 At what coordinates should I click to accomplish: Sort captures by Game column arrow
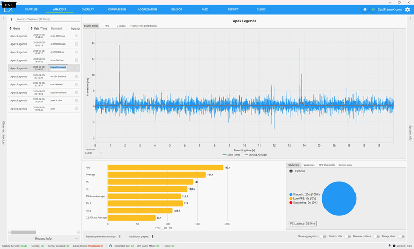(10, 28)
